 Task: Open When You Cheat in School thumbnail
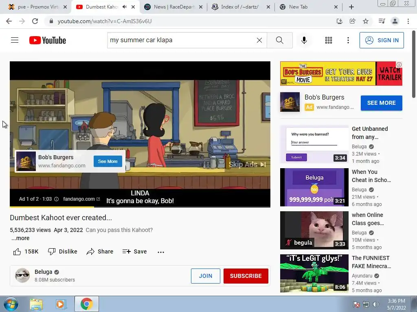[314, 187]
